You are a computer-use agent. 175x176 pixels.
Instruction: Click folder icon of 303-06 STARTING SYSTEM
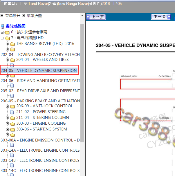(12, 130)
